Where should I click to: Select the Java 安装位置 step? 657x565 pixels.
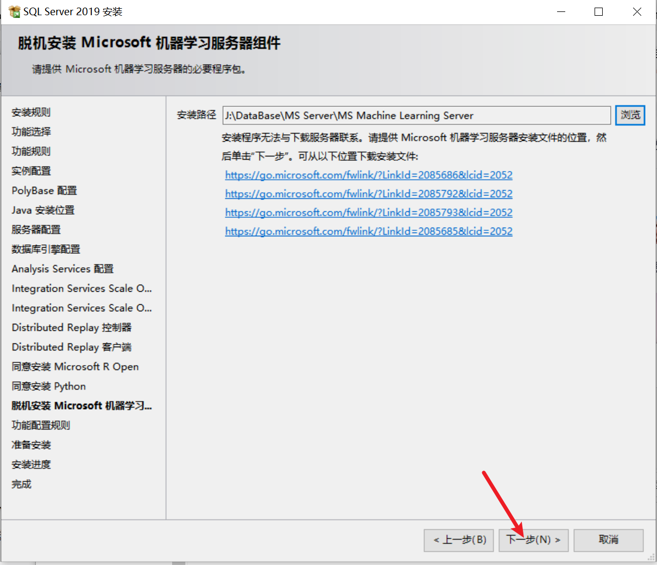pyautogui.click(x=43, y=210)
